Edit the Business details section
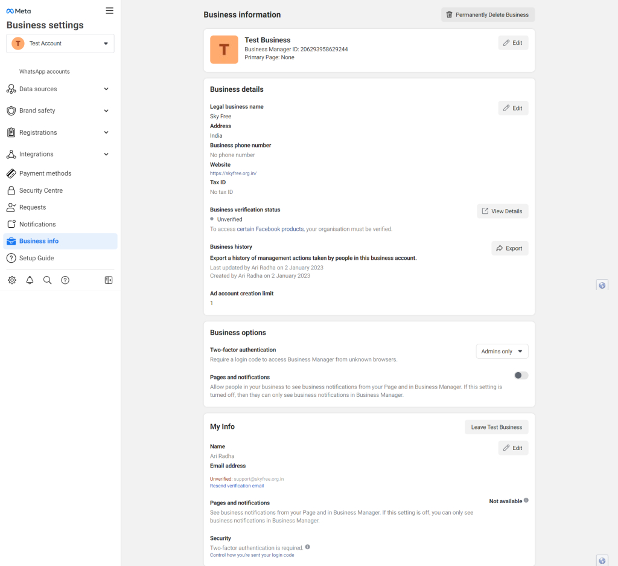 (x=513, y=108)
